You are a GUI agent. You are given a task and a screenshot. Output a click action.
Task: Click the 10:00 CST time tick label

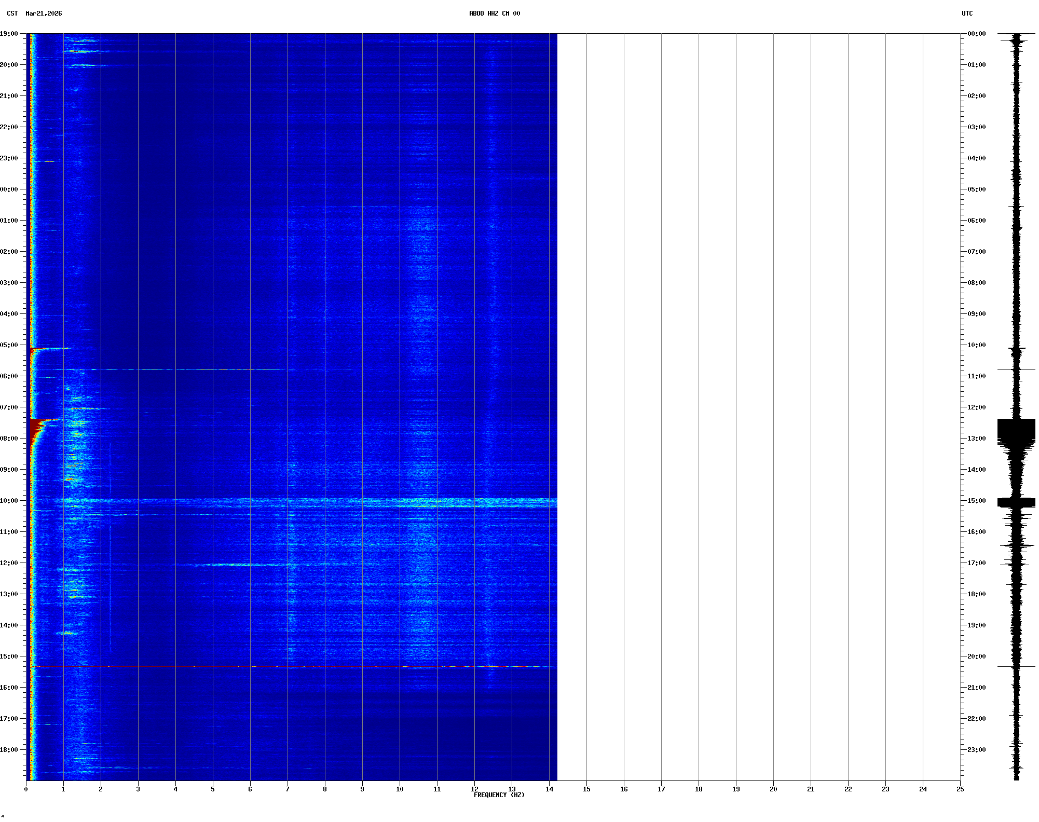point(9,501)
